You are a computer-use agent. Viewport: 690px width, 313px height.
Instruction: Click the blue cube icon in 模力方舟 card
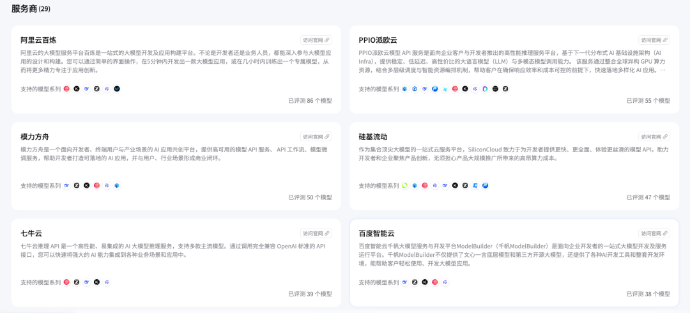tap(117, 186)
